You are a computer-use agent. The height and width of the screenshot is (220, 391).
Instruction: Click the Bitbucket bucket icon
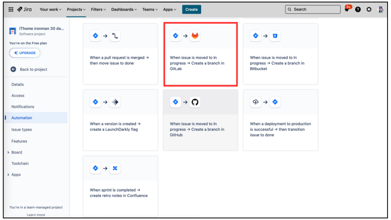point(275,36)
